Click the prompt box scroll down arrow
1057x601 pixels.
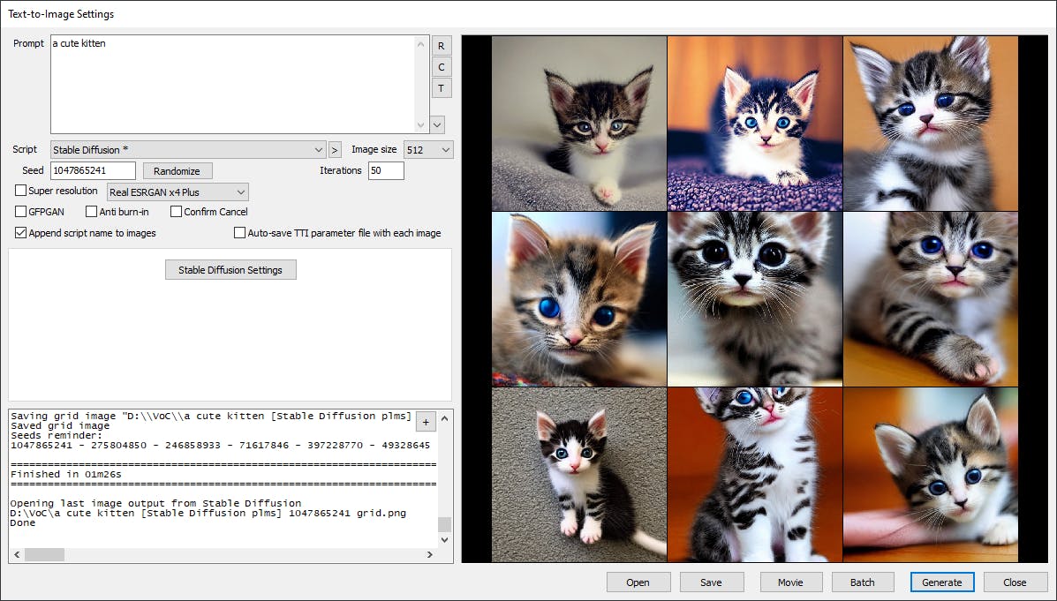coord(421,124)
